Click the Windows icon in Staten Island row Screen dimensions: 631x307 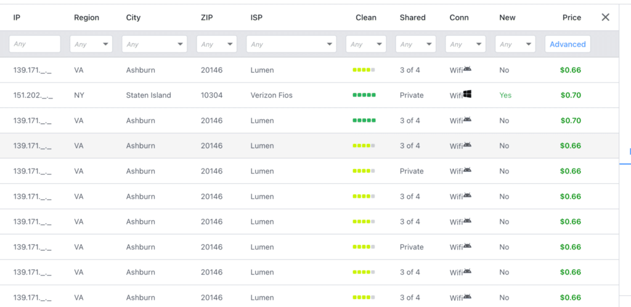click(x=467, y=94)
